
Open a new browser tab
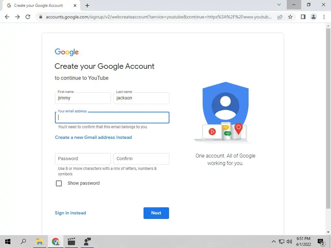point(87,6)
